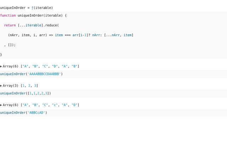Click the uniqueInOrder('AAAABBBCCDAABBB') code cell
The width and height of the screenshot is (227, 142).
point(31,74)
